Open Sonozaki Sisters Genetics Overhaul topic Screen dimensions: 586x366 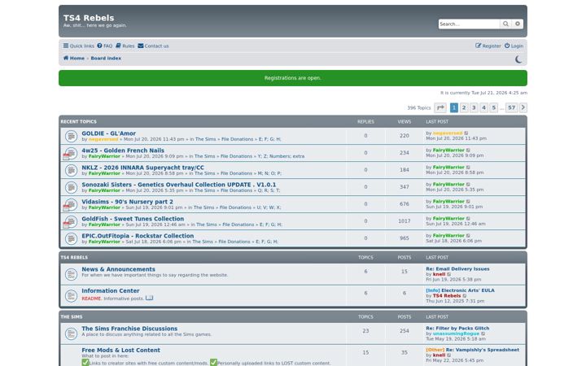178,185
